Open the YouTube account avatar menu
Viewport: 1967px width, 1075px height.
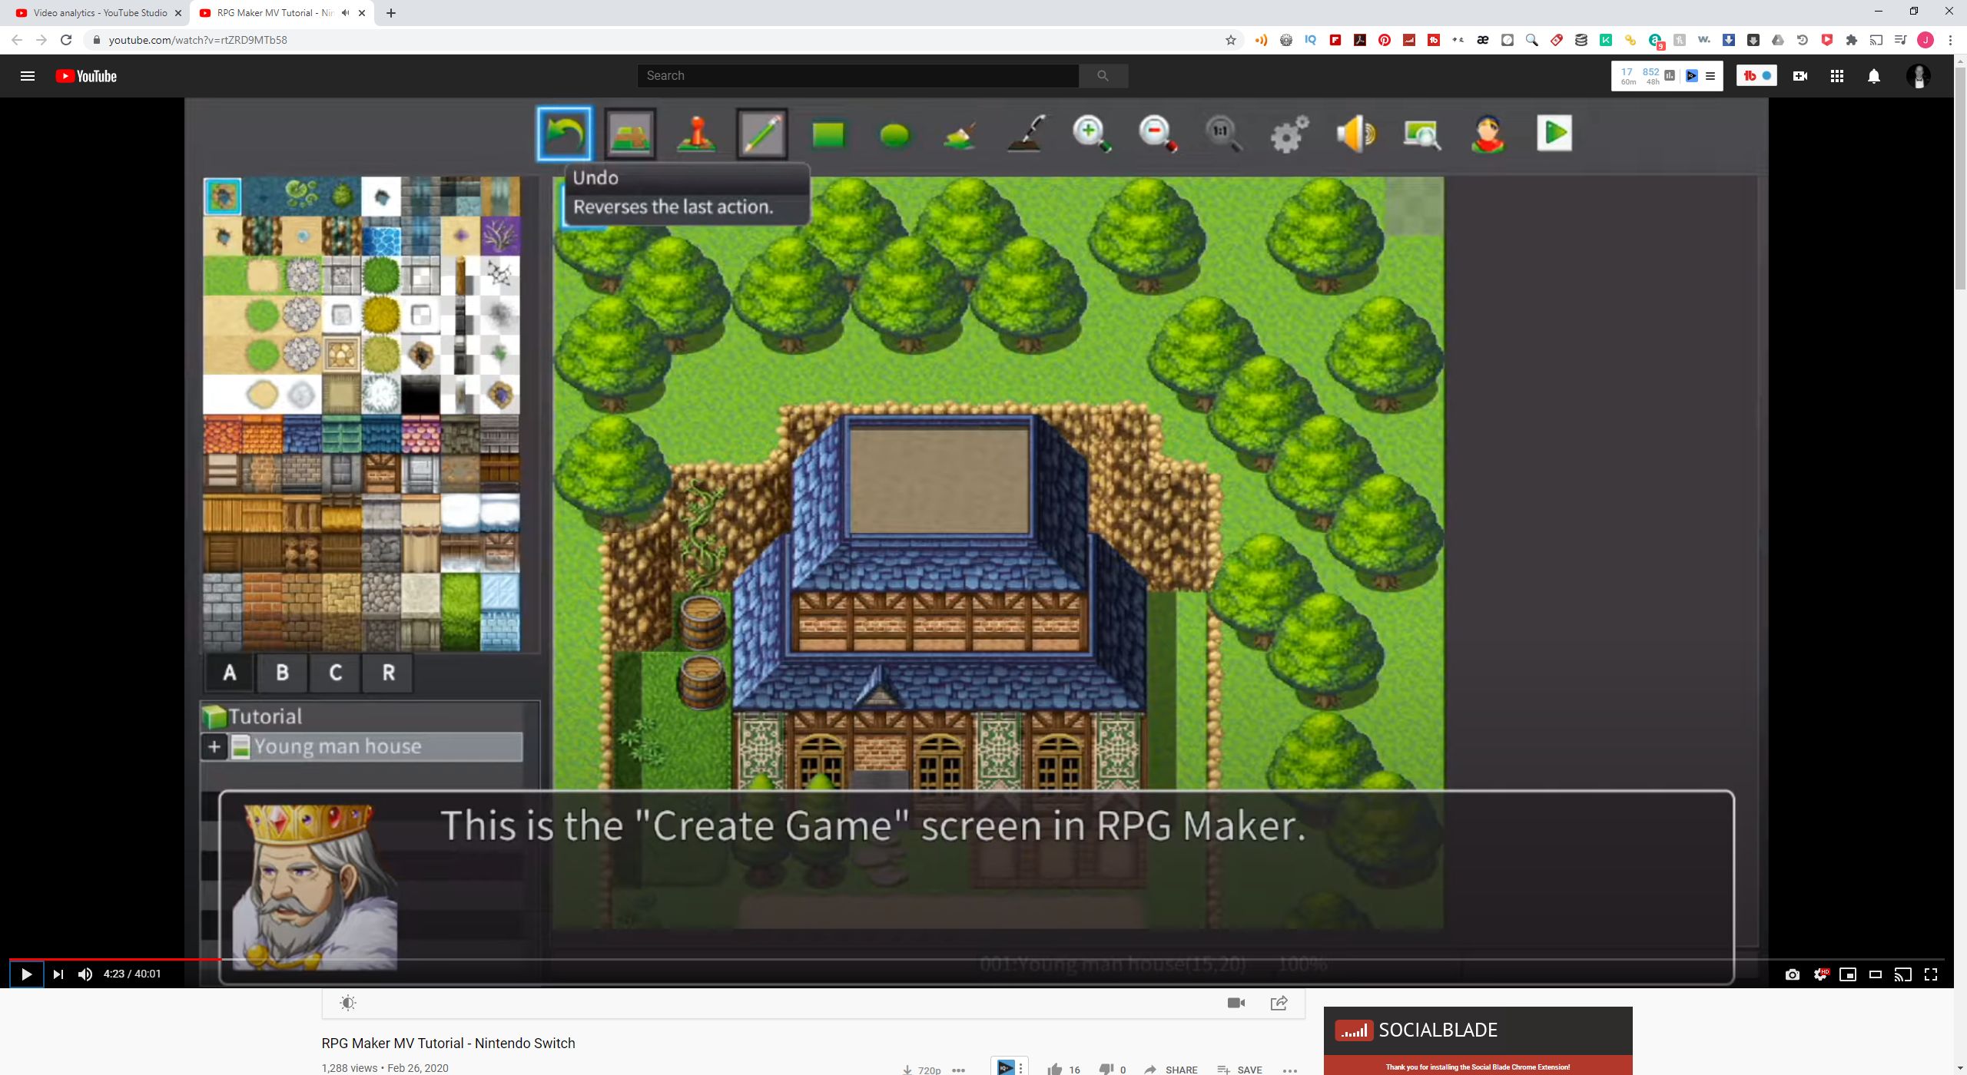[1919, 76]
